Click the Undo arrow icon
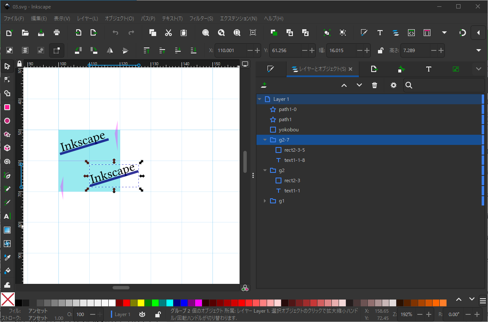This screenshot has width=488, height=322. [116, 33]
